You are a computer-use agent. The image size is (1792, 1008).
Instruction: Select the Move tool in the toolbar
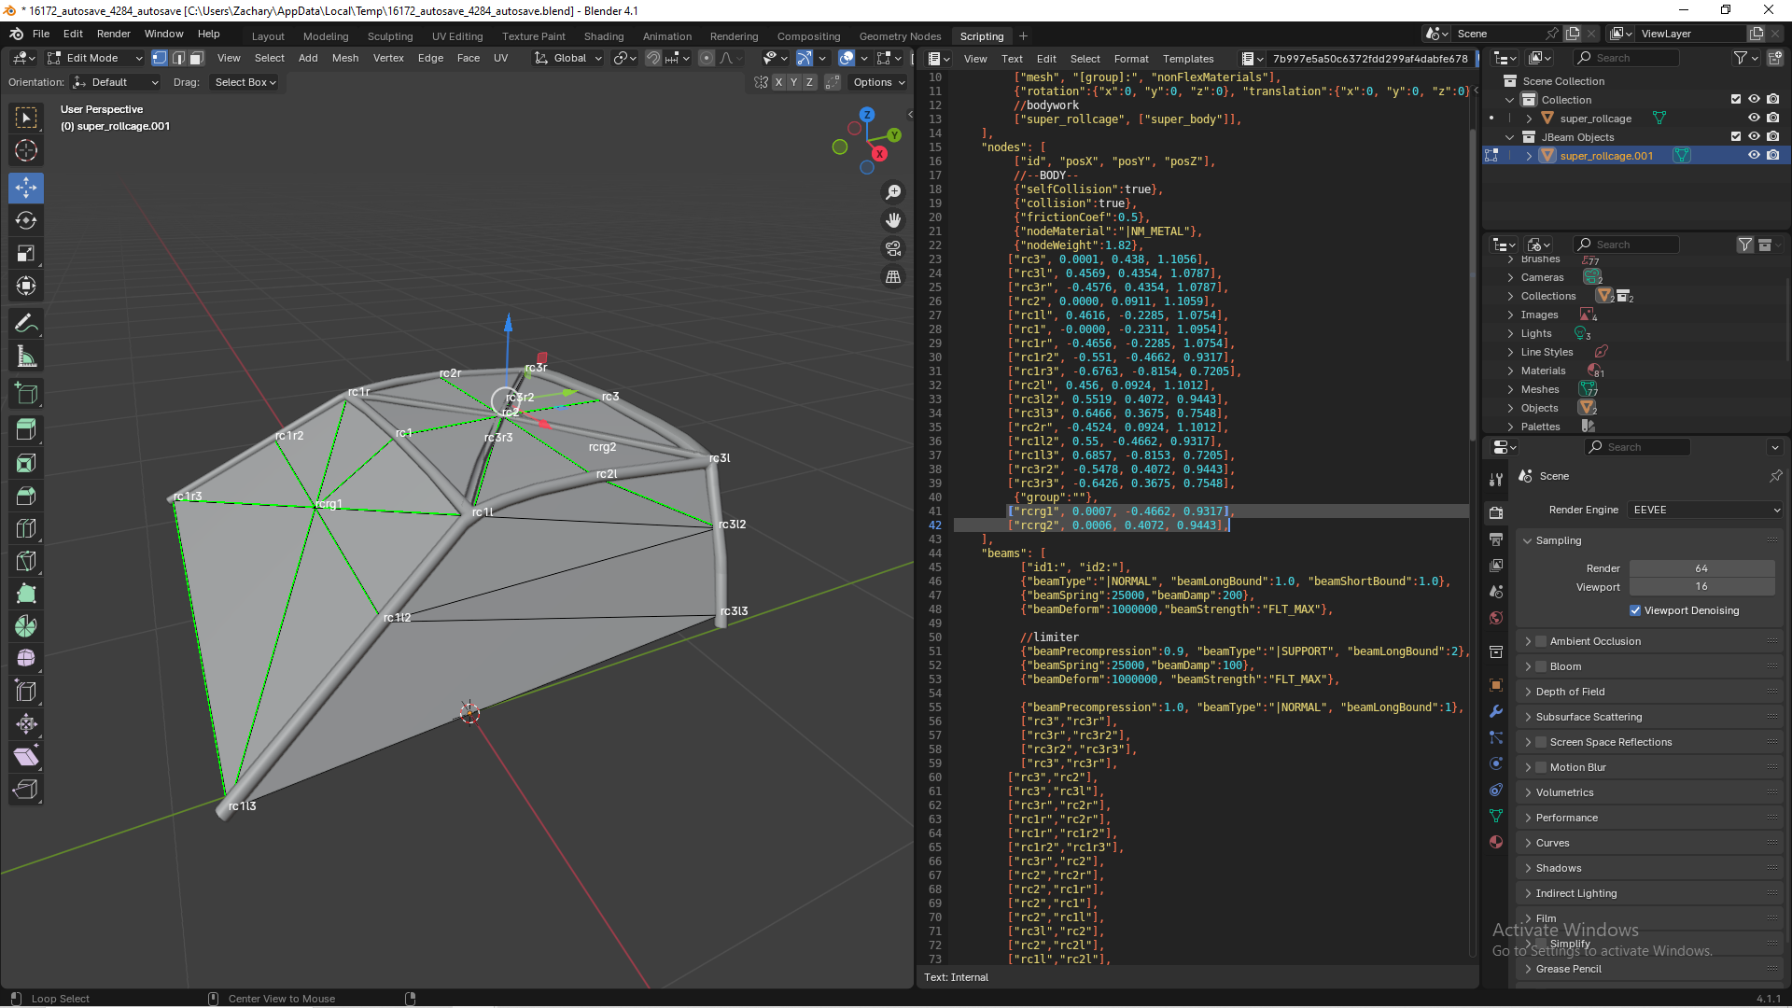(x=26, y=188)
